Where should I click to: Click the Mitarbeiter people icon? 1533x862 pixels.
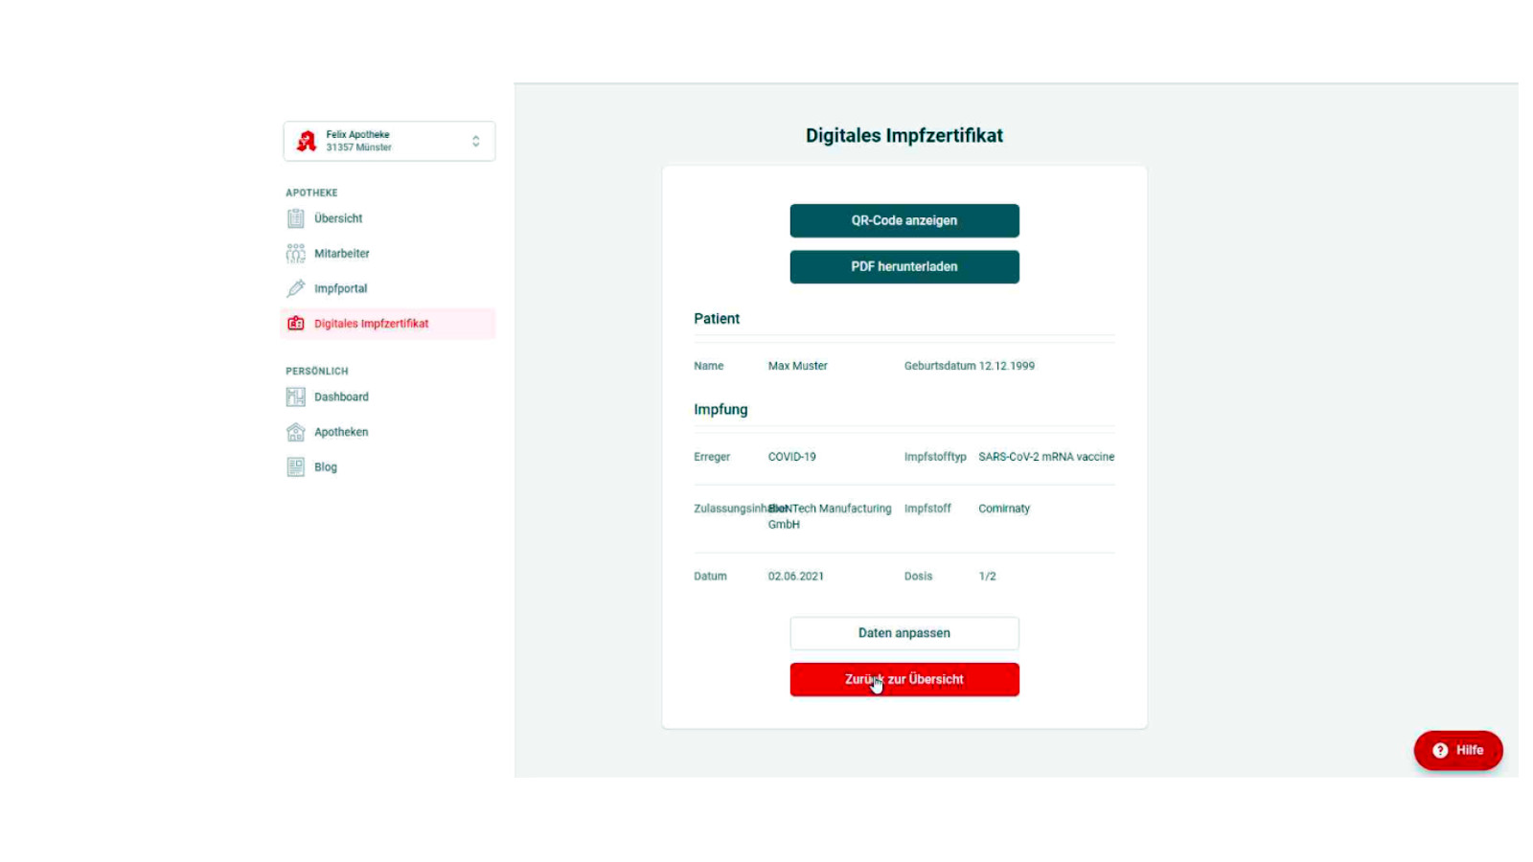[x=295, y=254]
